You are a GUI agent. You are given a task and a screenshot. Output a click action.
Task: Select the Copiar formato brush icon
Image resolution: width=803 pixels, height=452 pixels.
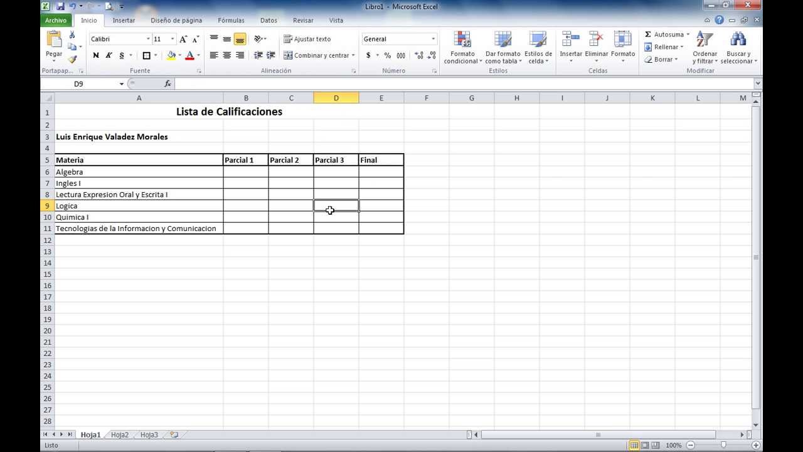[72, 59]
